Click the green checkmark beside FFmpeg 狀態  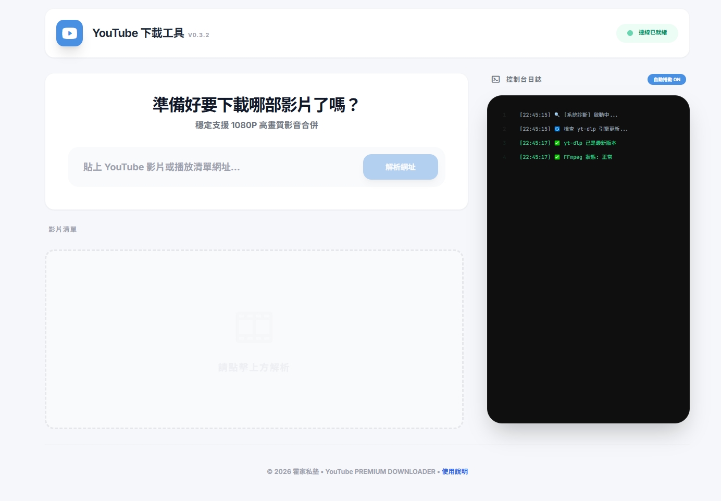click(x=557, y=157)
